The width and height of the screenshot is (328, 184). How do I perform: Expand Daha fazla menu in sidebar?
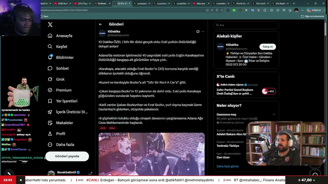pos(61,145)
